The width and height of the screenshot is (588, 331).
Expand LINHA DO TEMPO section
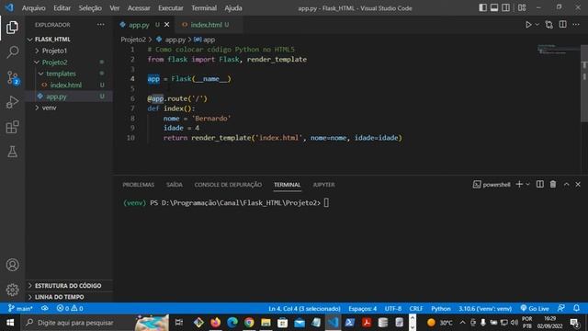pyautogui.click(x=69, y=297)
